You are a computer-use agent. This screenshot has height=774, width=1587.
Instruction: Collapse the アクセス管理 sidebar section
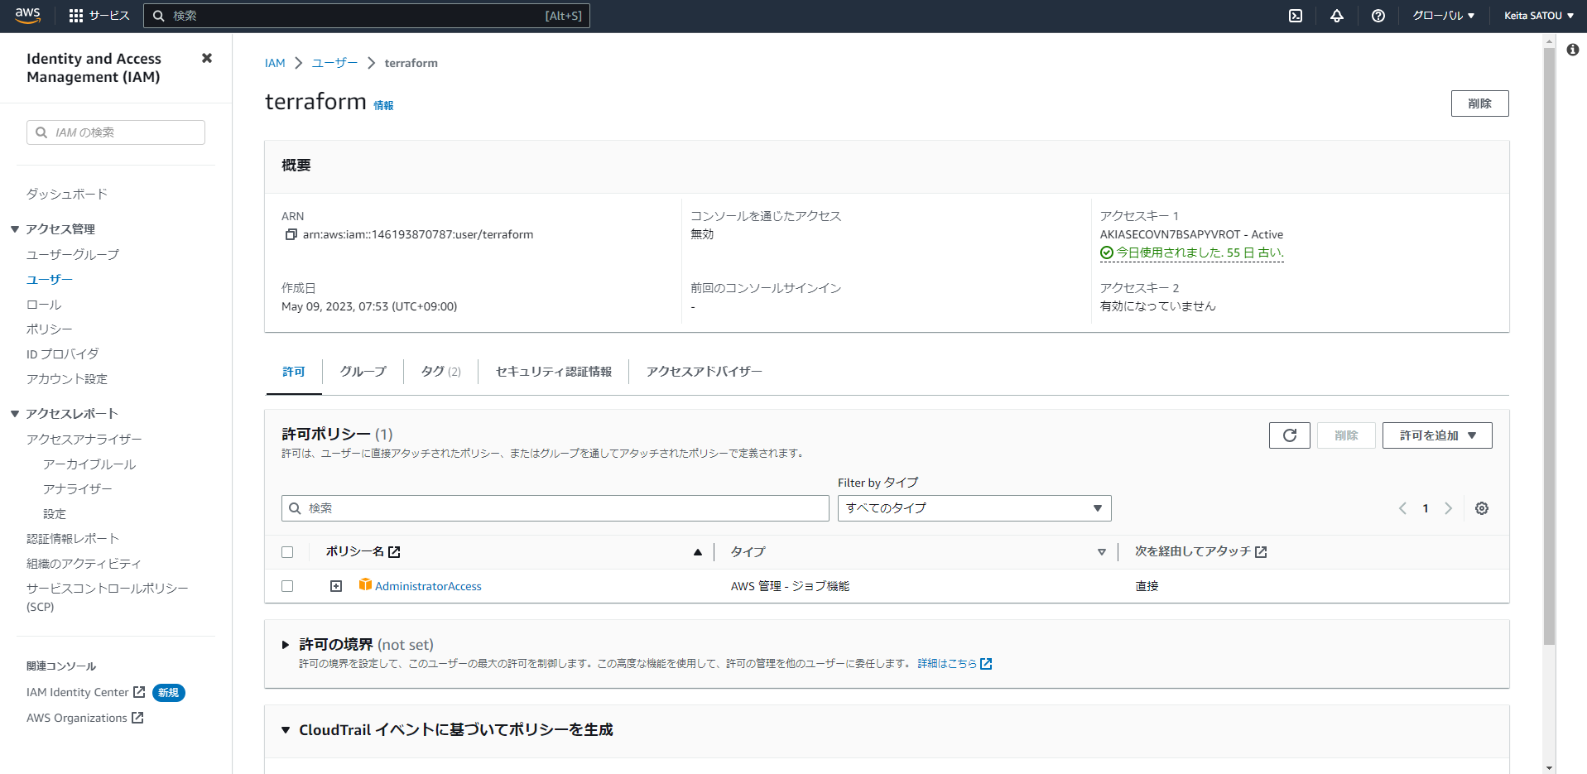click(x=15, y=229)
